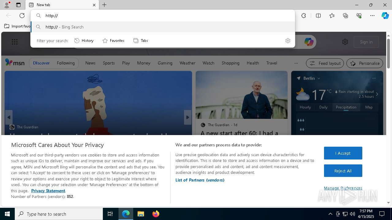Viewport: 392px width, 220px height.
Task: Expand rain forecast chevron arrow
Action: pos(377,94)
